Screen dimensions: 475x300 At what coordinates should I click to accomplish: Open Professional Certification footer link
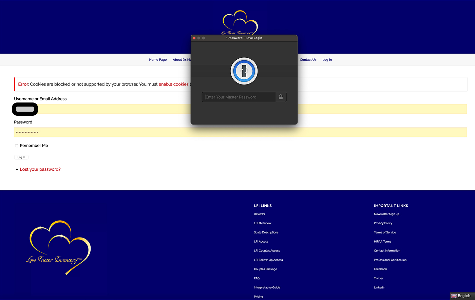point(390,260)
